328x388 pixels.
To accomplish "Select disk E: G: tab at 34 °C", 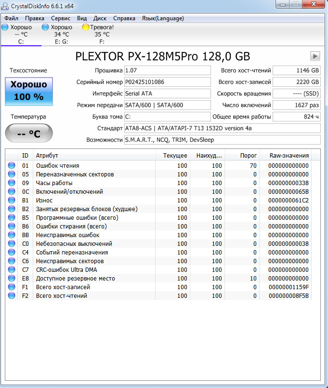I will 61,34.
